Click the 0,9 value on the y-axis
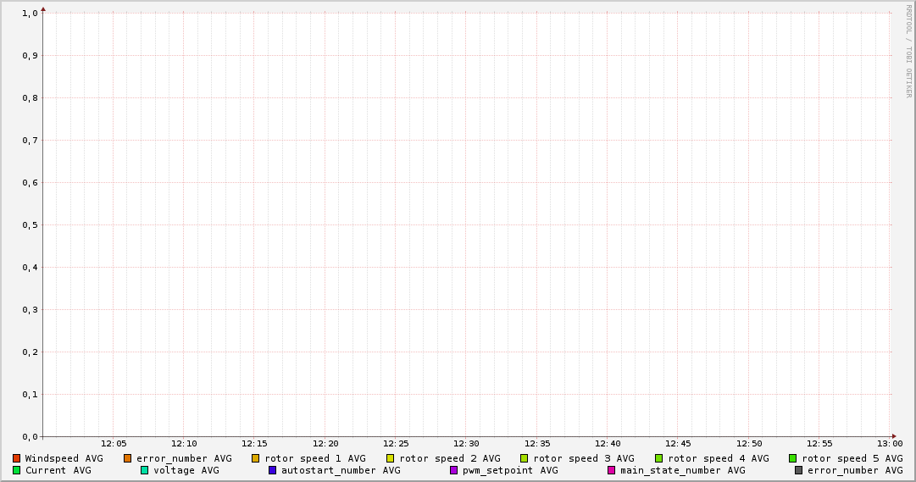The height and width of the screenshot is (482, 916). pyautogui.click(x=30, y=56)
